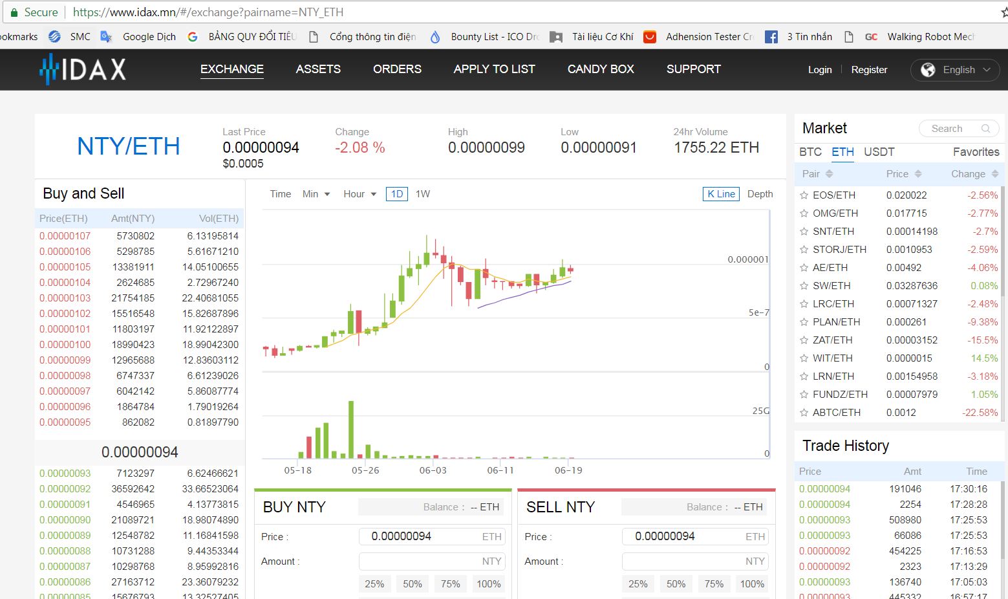Favorite the STORJ/ETH pair star
This screenshot has height=599, width=1008.
pyautogui.click(x=804, y=249)
